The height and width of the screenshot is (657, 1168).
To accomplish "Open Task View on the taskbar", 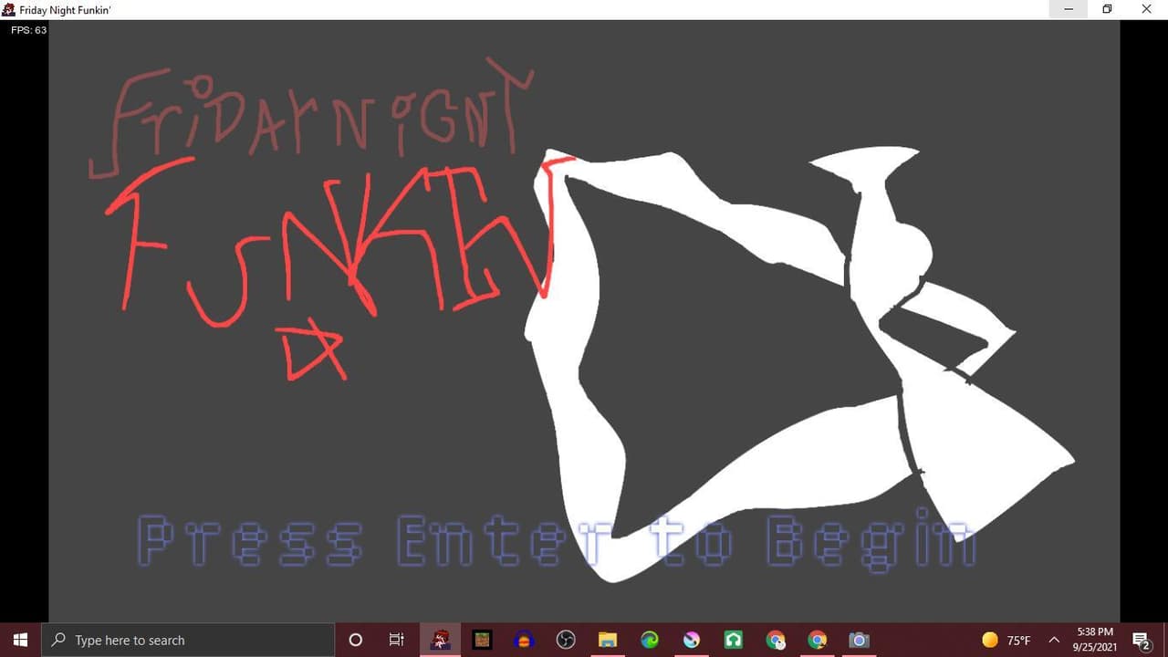I will pyautogui.click(x=397, y=640).
